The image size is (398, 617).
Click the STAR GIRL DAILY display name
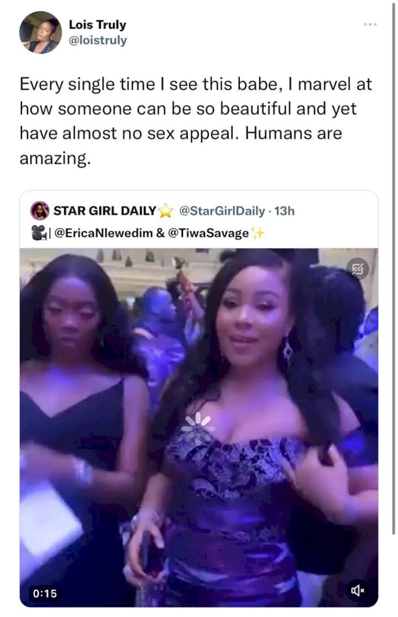coord(105,211)
